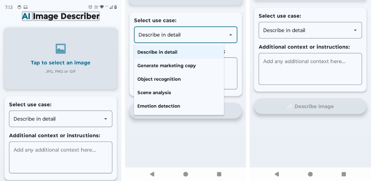Screen dimensions: 371x181
Task: Focus additional context text box on right screen
Action: coord(310,69)
